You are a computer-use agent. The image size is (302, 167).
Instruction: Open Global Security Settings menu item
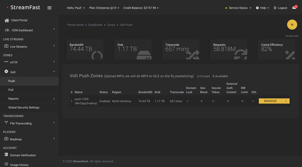coord(24,107)
